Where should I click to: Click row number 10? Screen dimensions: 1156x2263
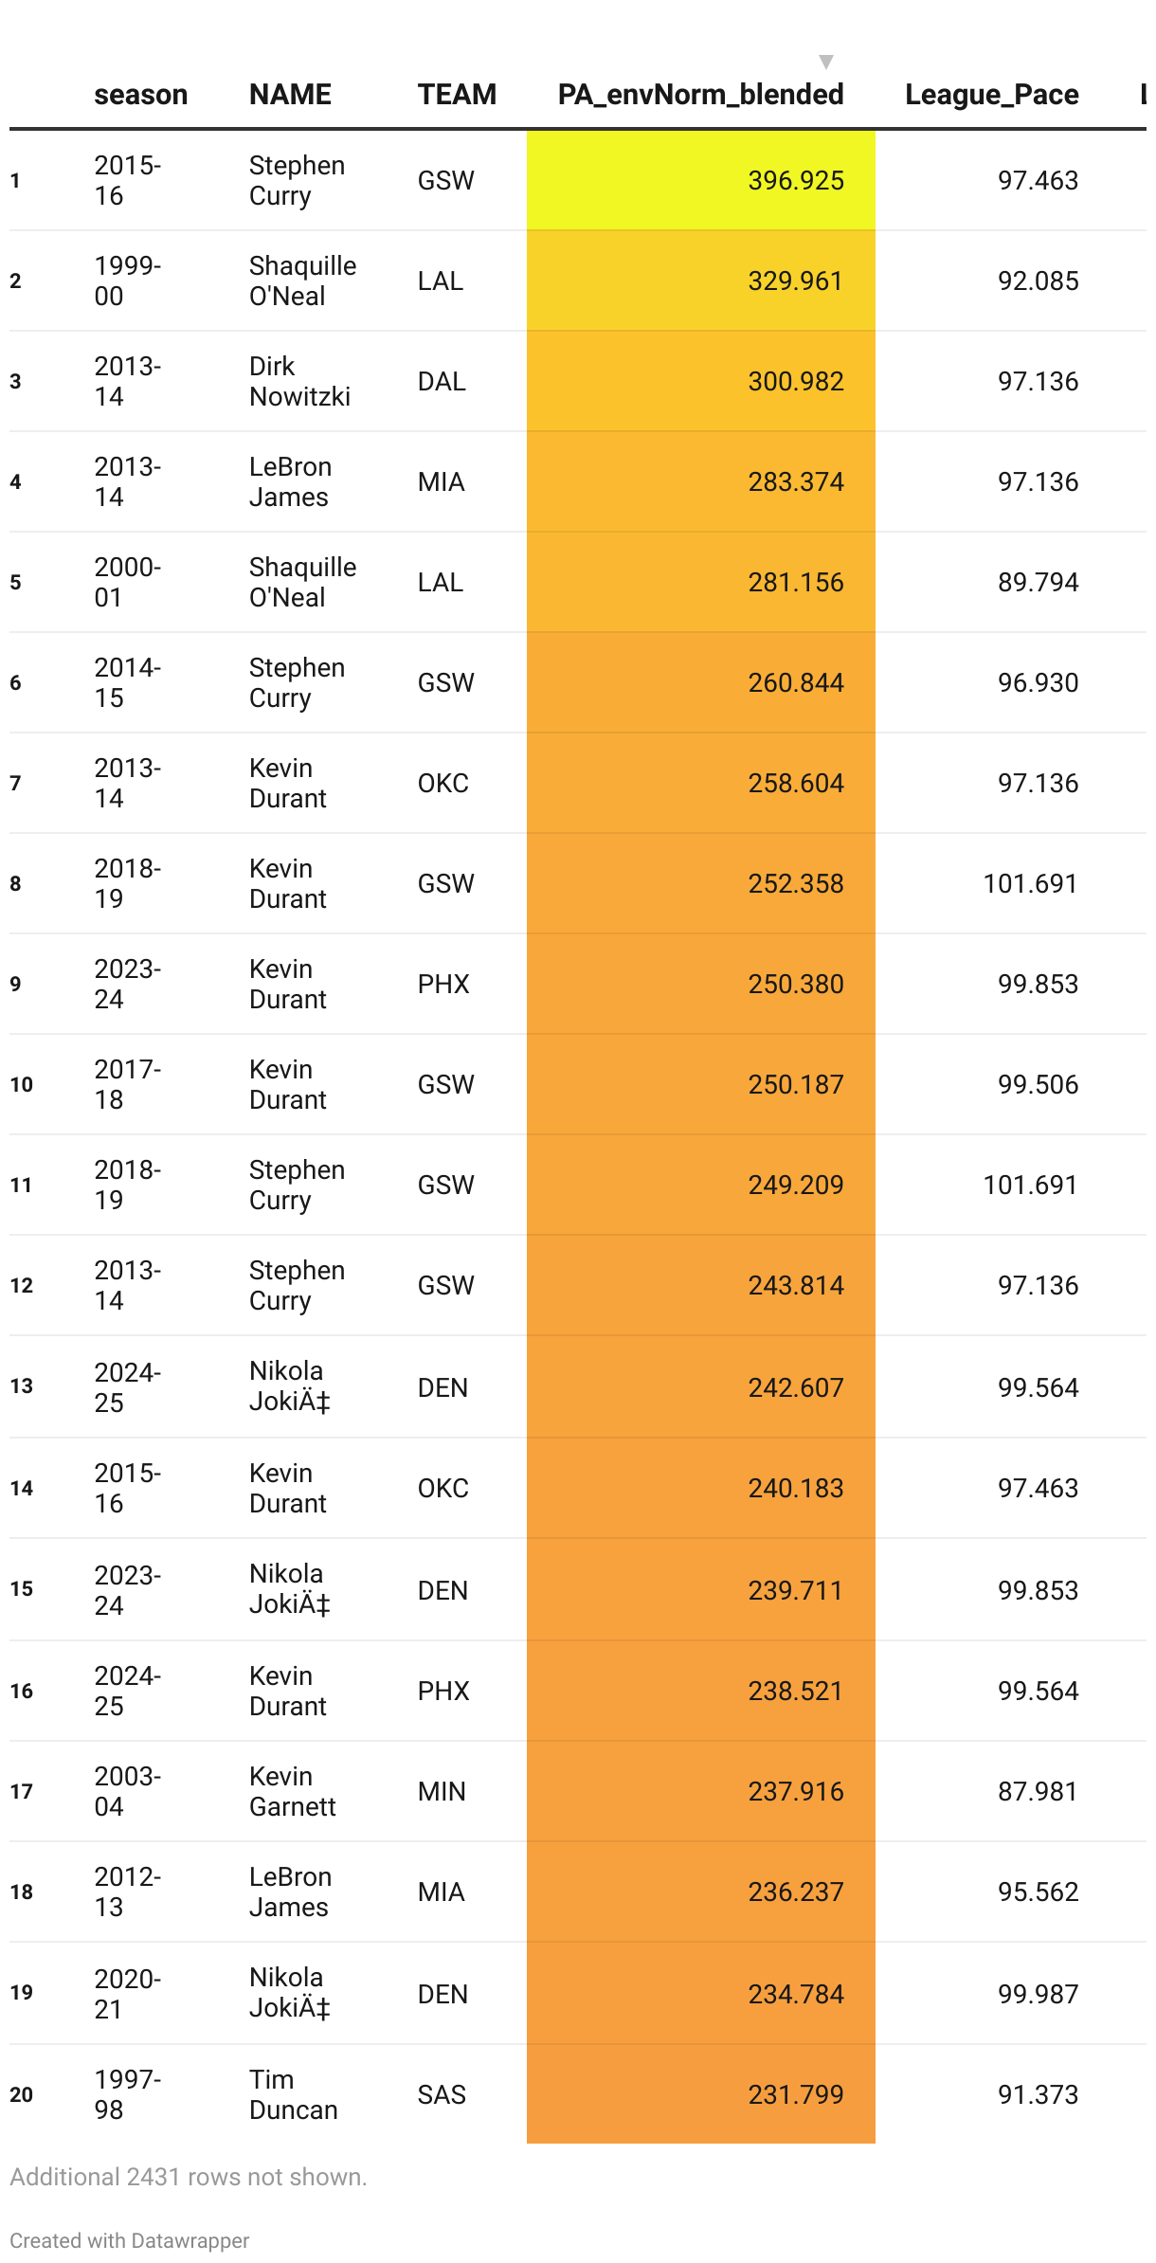[22, 1084]
